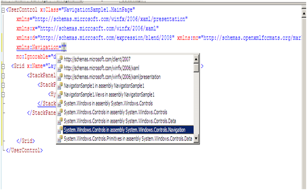Click the namespace icon for NavigationSample1.Views entry
307x190 pixels.
click(60, 95)
